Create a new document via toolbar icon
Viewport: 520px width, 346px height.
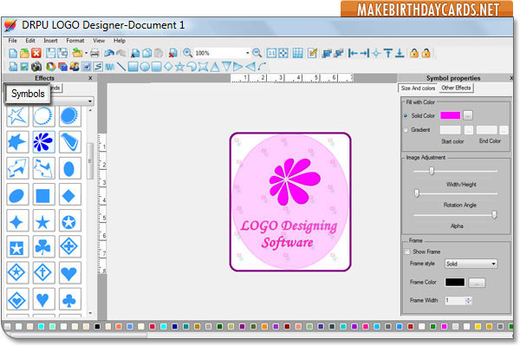coord(13,53)
